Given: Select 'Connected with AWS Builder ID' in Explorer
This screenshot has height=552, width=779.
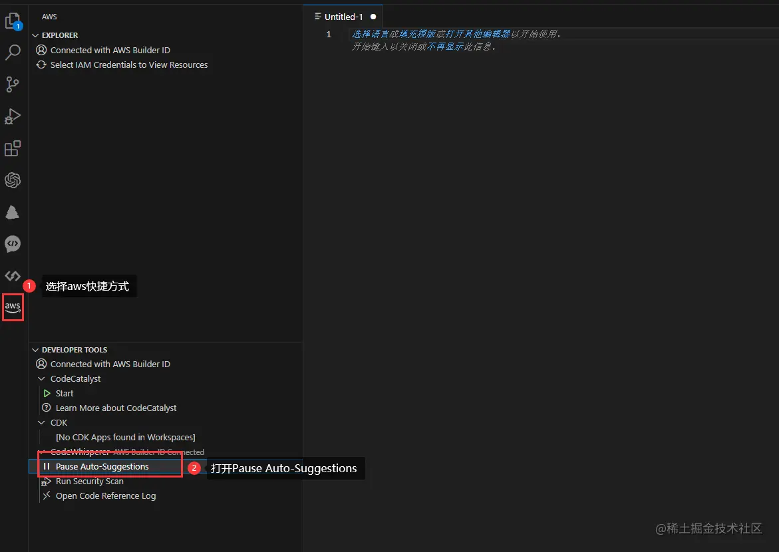Looking at the screenshot, I should pos(110,50).
